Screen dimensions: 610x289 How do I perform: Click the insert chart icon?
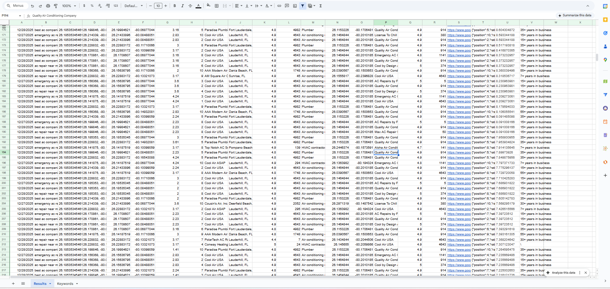pyautogui.click(x=295, y=6)
